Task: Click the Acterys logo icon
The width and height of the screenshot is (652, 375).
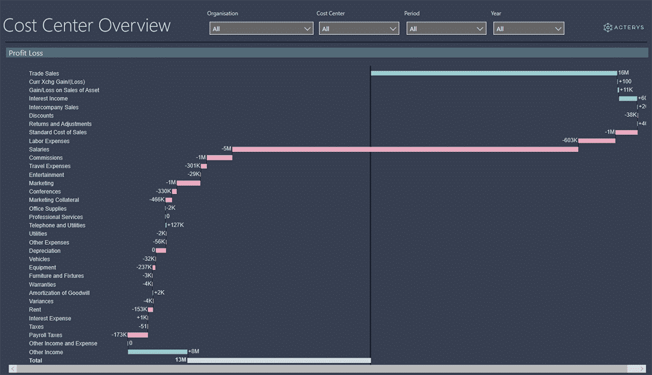Action: click(608, 27)
